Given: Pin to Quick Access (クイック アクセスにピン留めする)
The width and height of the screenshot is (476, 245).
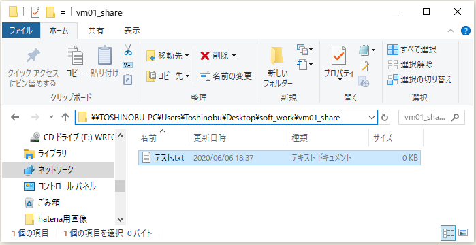Looking at the screenshot, I should [33, 67].
